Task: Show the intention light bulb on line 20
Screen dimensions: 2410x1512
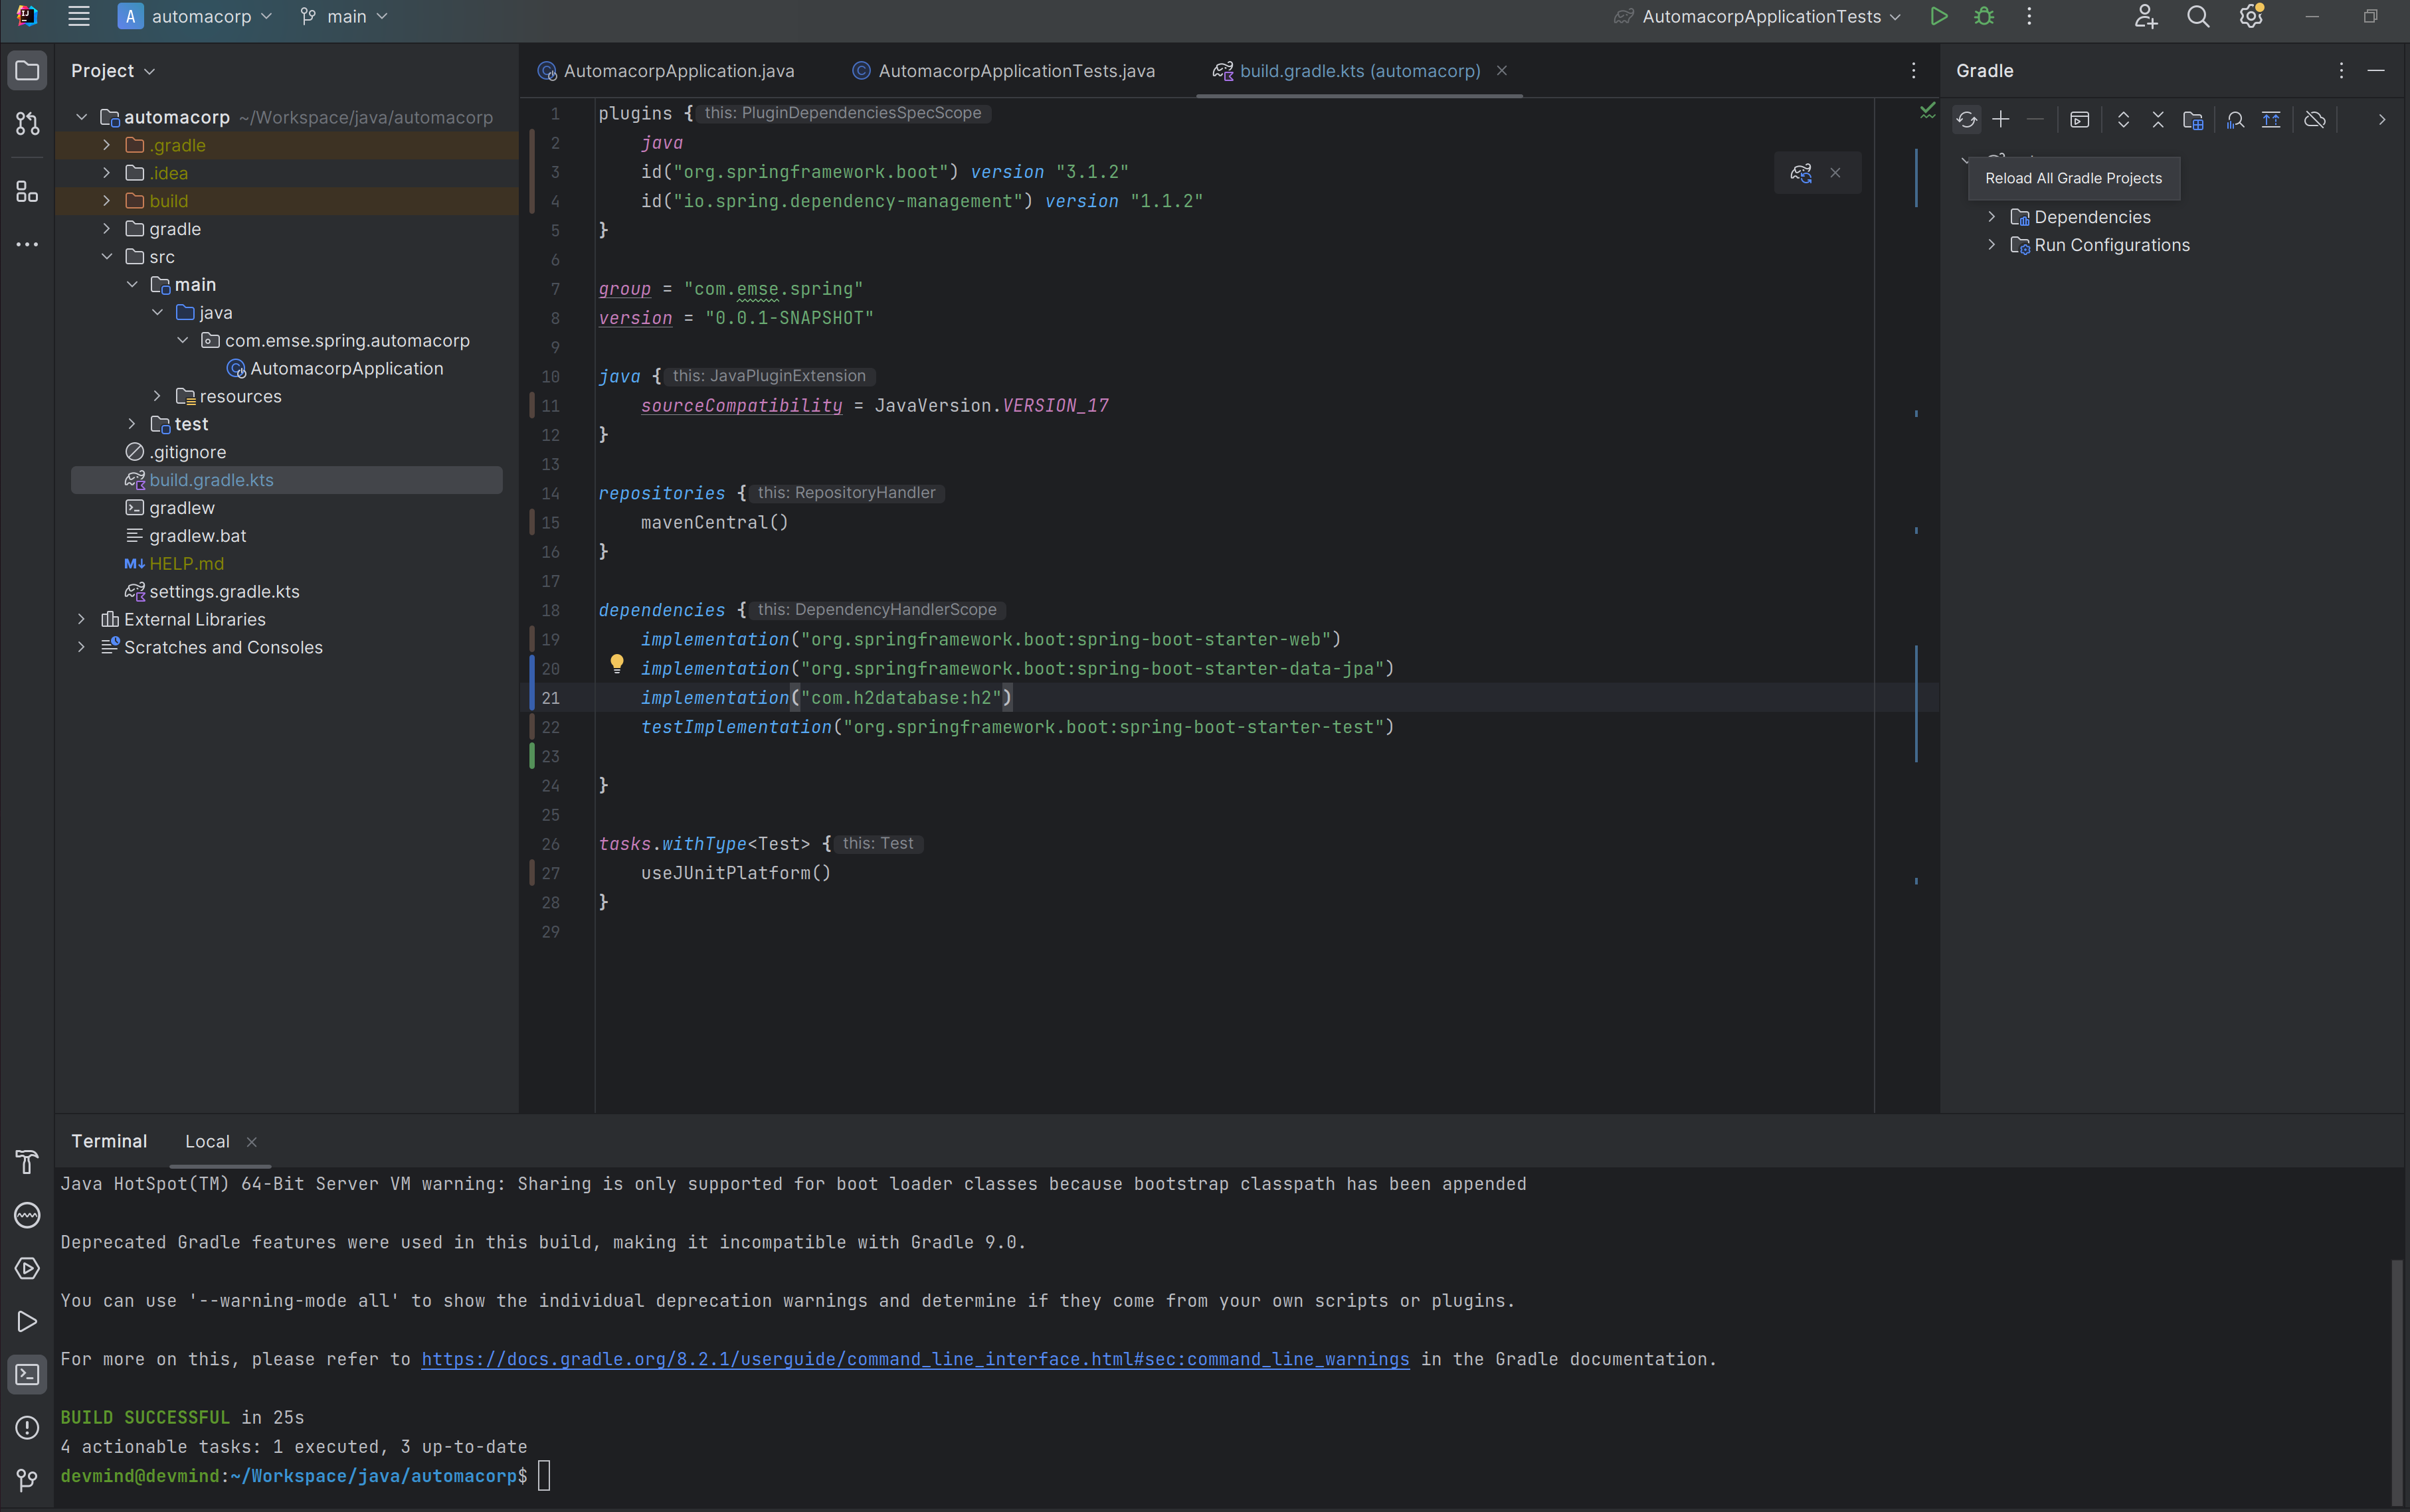Action: pos(617,663)
